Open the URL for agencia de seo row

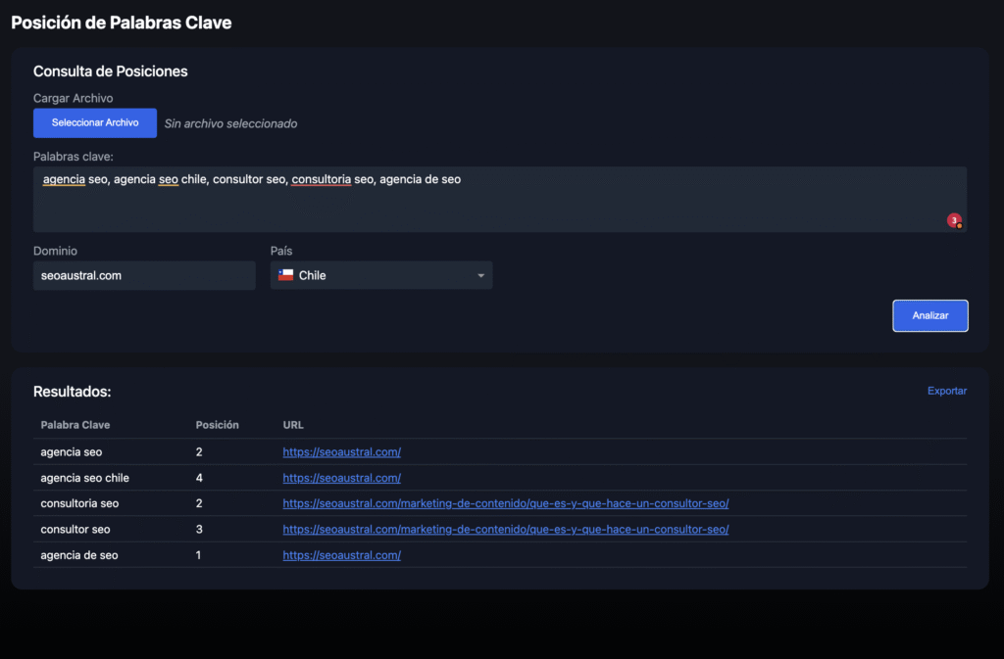point(341,555)
